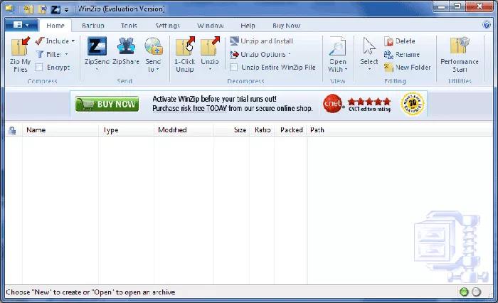Expand the Select dropdown arrow
The height and width of the screenshot is (303, 498).
pyautogui.click(x=369, y=69)
